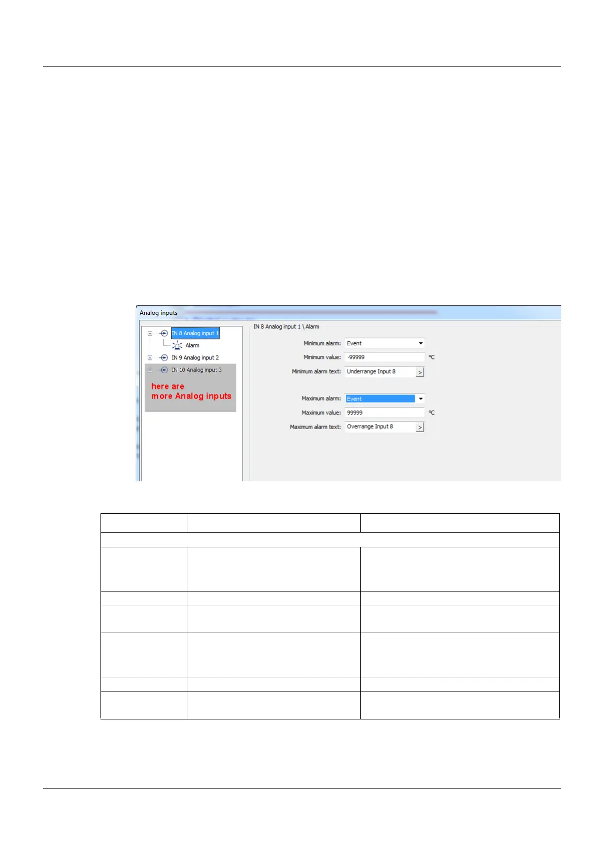Select the Alarm tree item
This screenshot has height=855, width=604.
[192, 346]
